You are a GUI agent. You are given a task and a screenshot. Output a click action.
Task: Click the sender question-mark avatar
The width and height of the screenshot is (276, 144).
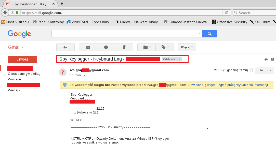point(62,72)
